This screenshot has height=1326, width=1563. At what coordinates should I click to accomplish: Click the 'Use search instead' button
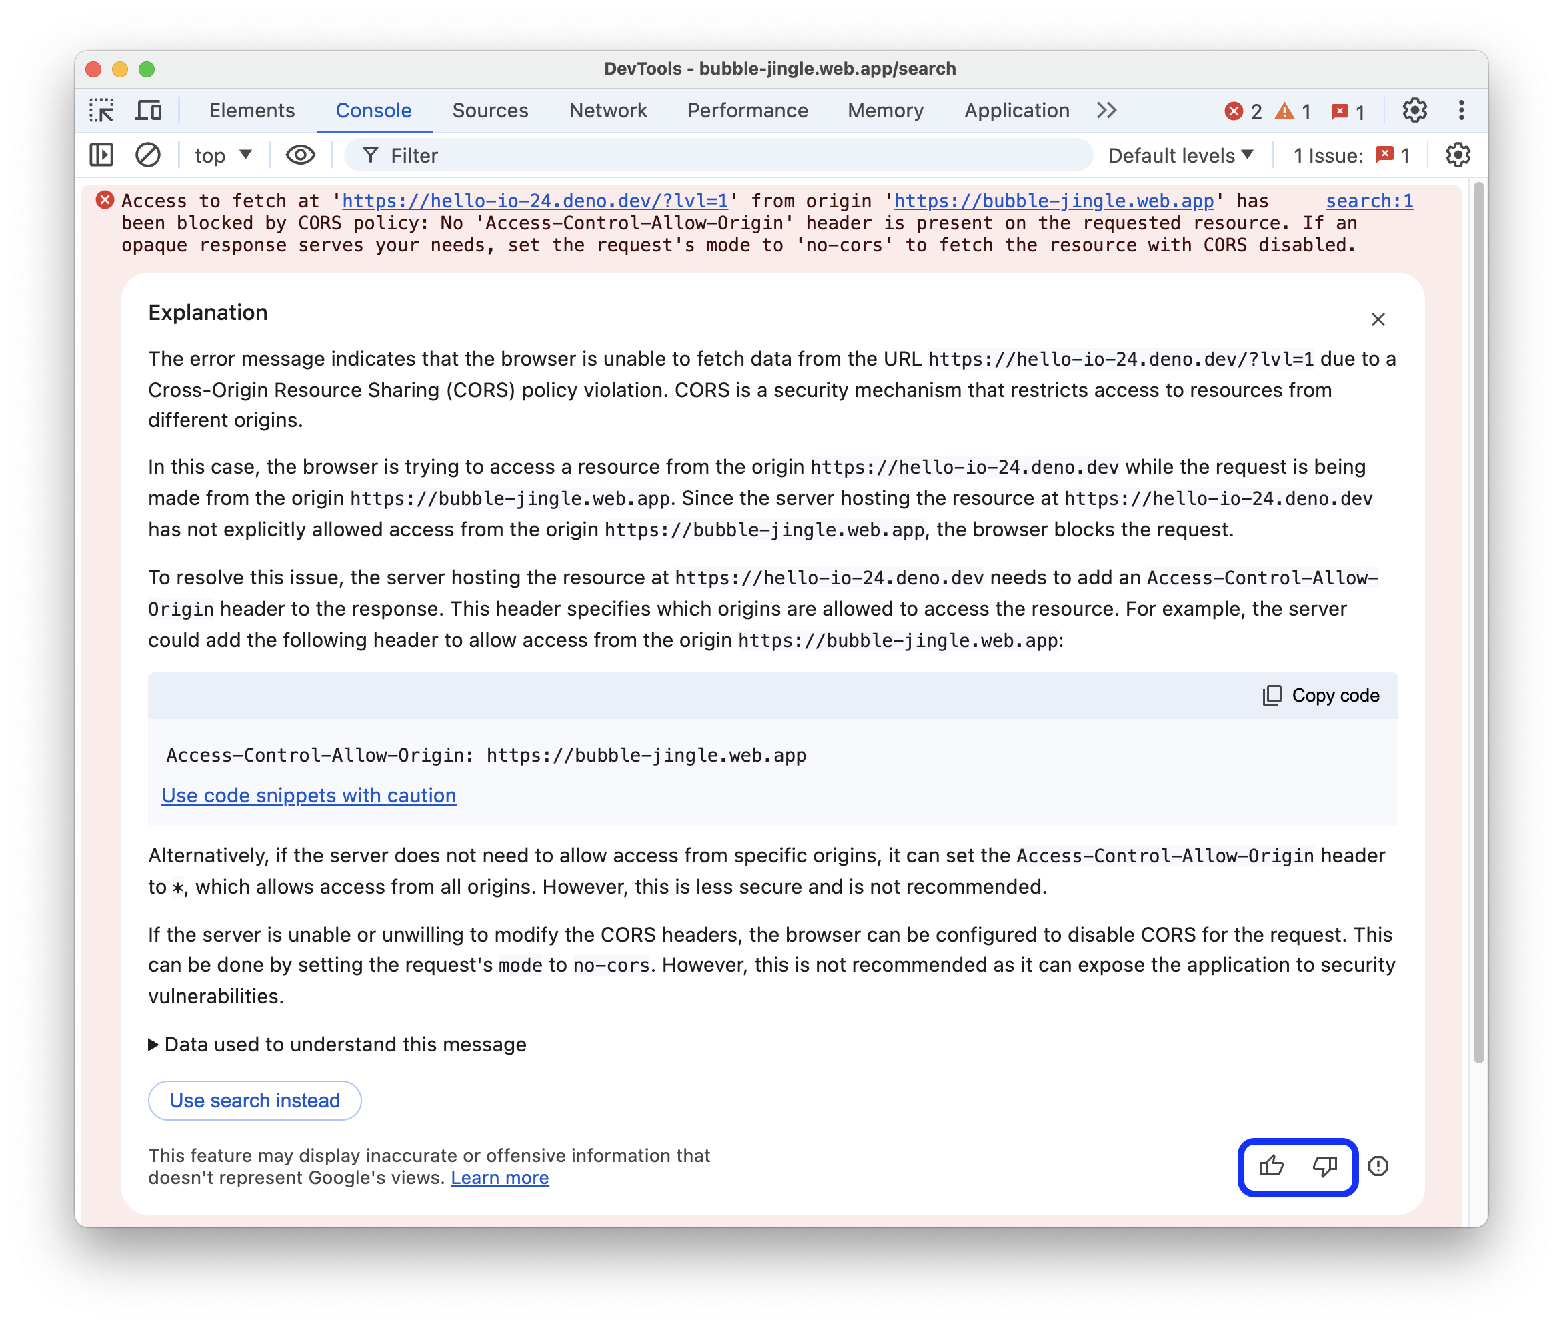pos(253,1100)
